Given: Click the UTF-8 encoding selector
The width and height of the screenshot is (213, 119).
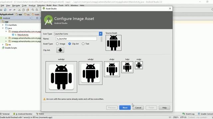Looking at the screenshot, I should (x=183, y=117).
